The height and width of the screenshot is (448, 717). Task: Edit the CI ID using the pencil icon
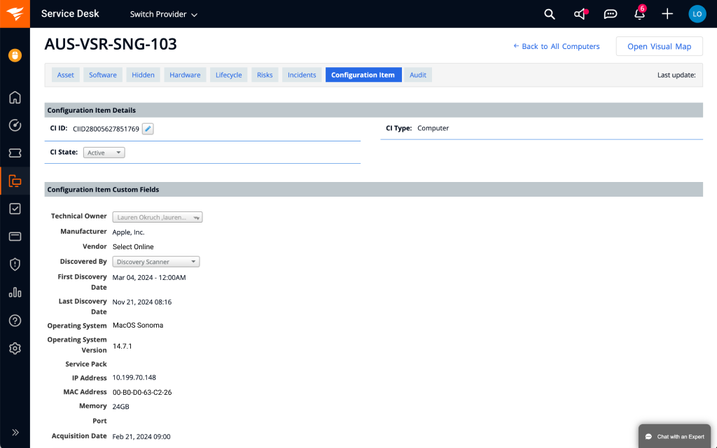(147, 128)
